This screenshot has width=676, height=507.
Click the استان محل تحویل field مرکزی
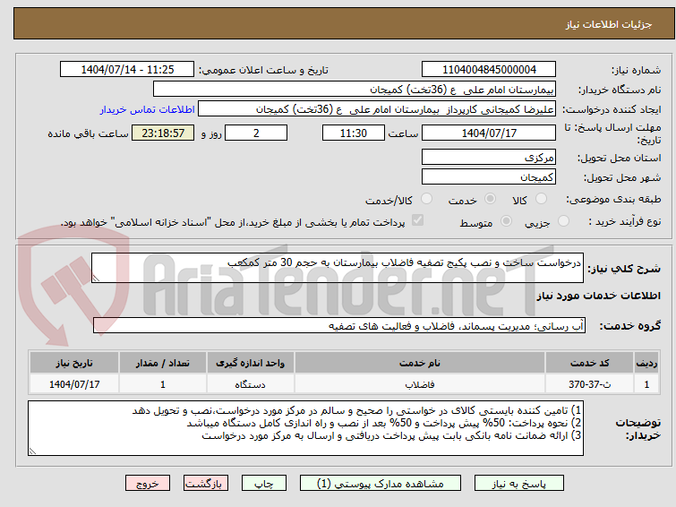pyautogui.click(x=489, y=157)
